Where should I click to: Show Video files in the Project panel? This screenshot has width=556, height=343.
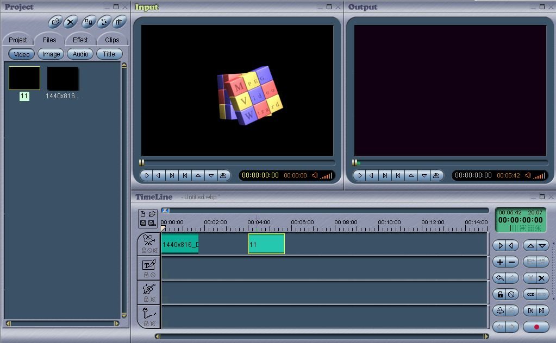point(22,54)
